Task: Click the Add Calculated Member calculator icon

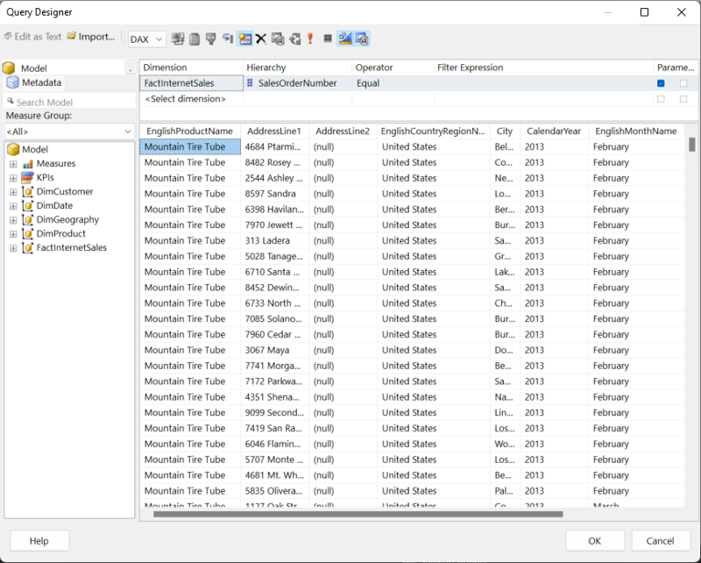Action: (195, 39)
